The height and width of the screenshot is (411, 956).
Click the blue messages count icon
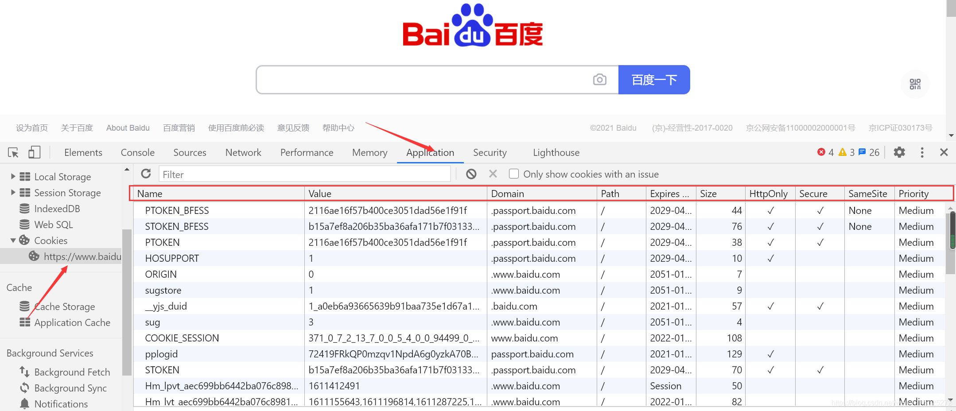point(862,152)
